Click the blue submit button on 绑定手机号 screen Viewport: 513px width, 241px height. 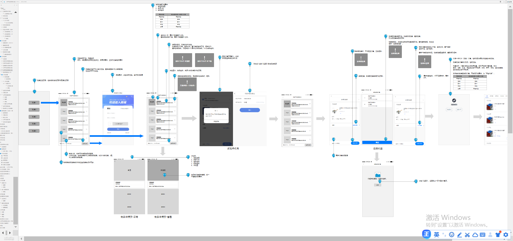pos(250,110)
